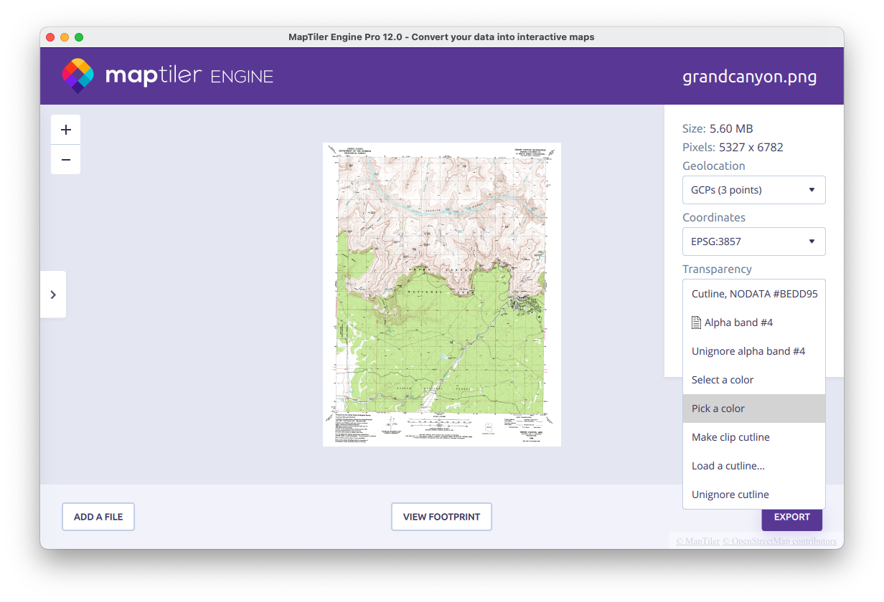The image size is (884, 602).
Task: Open the OpenStreetMap contributors link
Action: [x=779, y=541]
